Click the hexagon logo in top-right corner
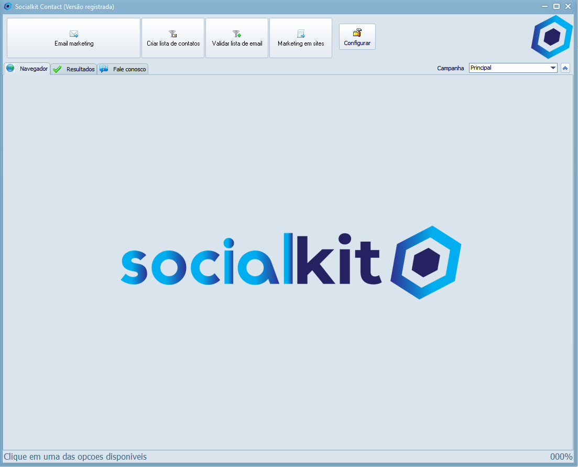This screenshot has width=578, height=467. pyautogui.click(x=552, y=37)
